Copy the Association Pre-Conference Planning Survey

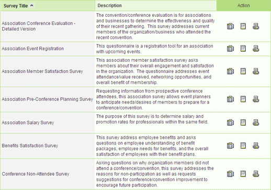(x=230, y=99)
